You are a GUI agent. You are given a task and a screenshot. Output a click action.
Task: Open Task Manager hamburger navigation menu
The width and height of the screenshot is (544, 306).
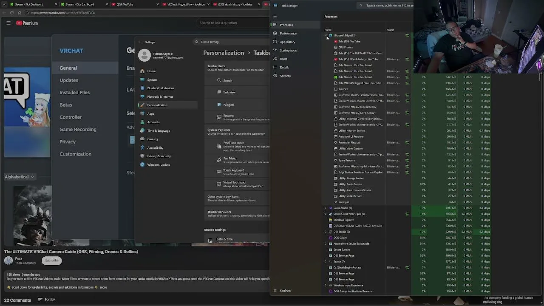pos(275,17)
